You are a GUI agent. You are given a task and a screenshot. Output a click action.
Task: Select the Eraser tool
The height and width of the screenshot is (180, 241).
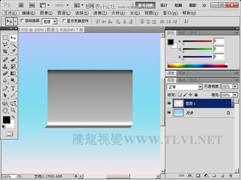pyautogui.click(x=5, y=73)
